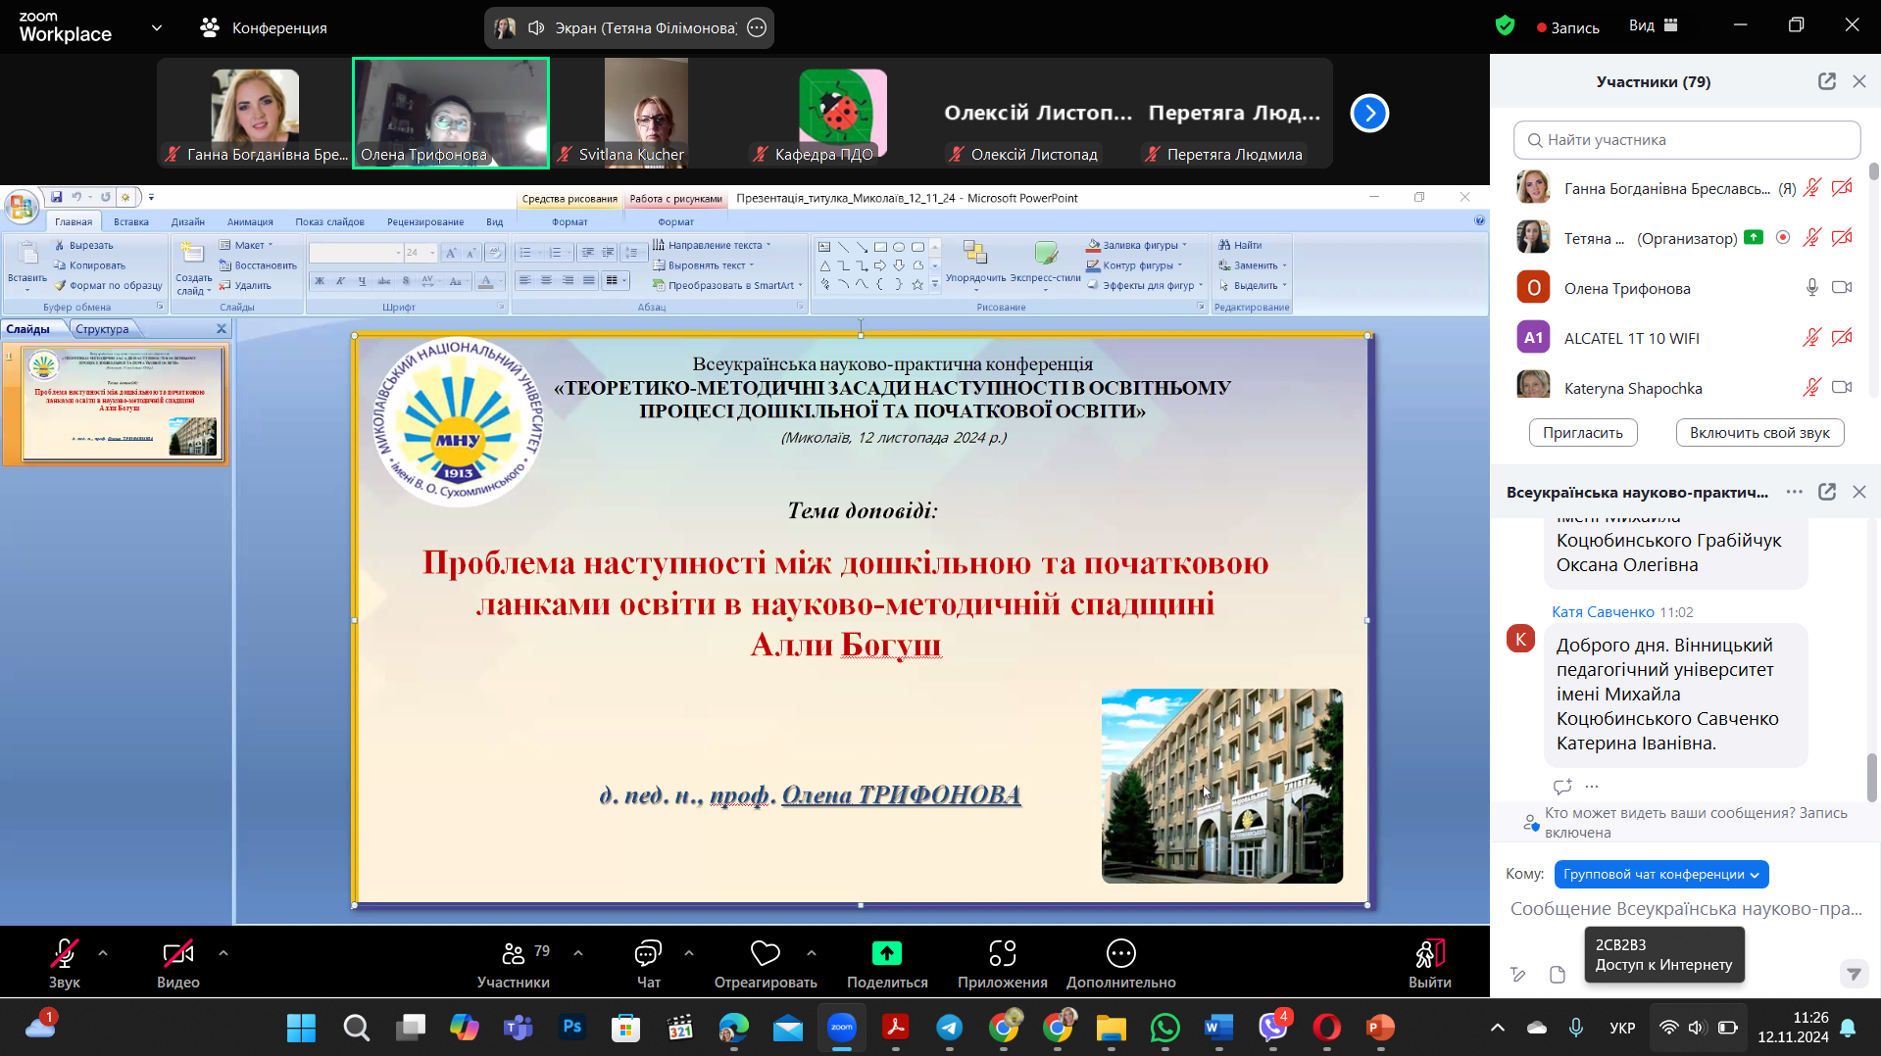
Task: Click the Invite button
Action: pyautogui.click(x=1582, y=433)
